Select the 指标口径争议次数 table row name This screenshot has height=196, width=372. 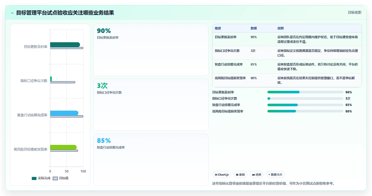click(x=227, y=51)
